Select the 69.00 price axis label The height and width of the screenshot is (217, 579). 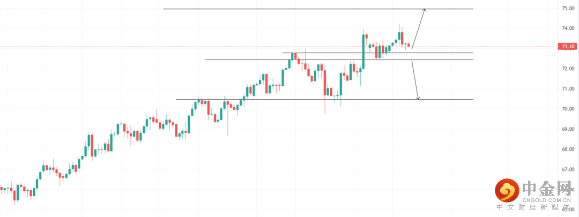(568, 129)
